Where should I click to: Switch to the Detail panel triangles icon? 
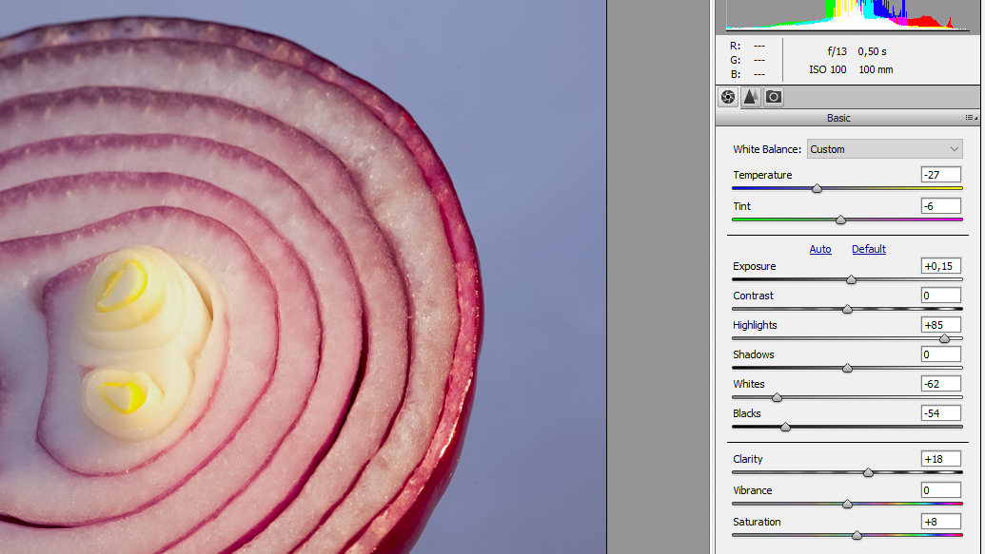coord(751,97)
